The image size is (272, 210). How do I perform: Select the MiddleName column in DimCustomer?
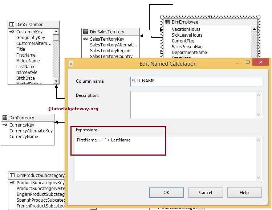point(28,61)
